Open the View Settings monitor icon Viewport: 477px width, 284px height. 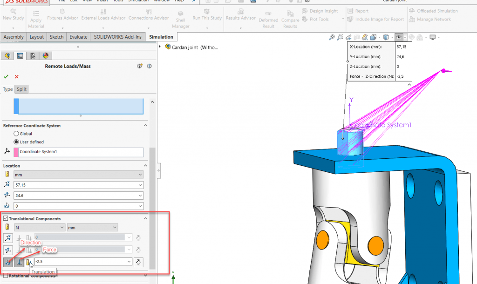pos(432,37)
